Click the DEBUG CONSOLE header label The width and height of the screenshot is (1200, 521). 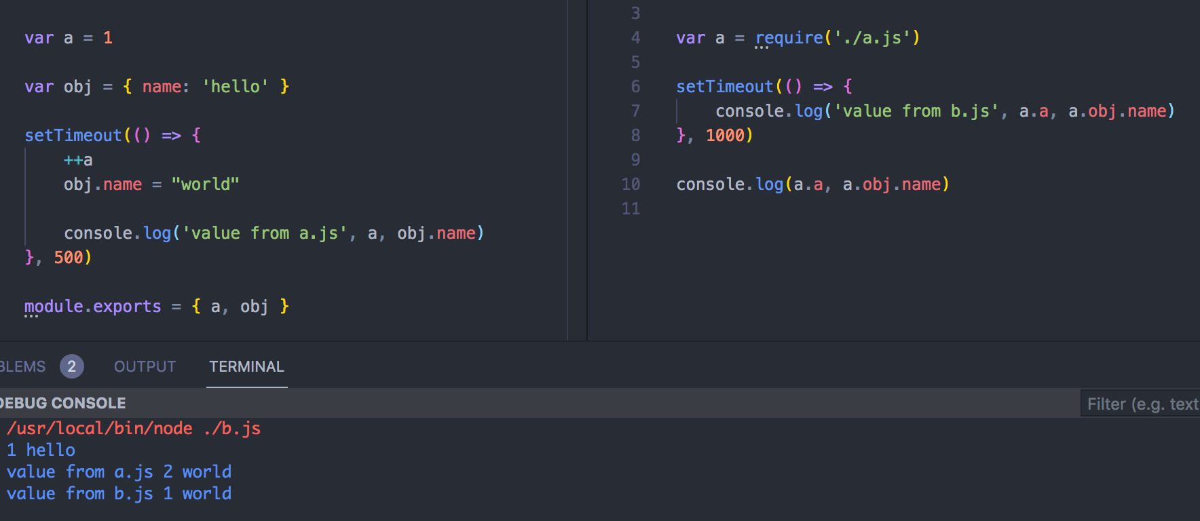[x=62, y=403]
